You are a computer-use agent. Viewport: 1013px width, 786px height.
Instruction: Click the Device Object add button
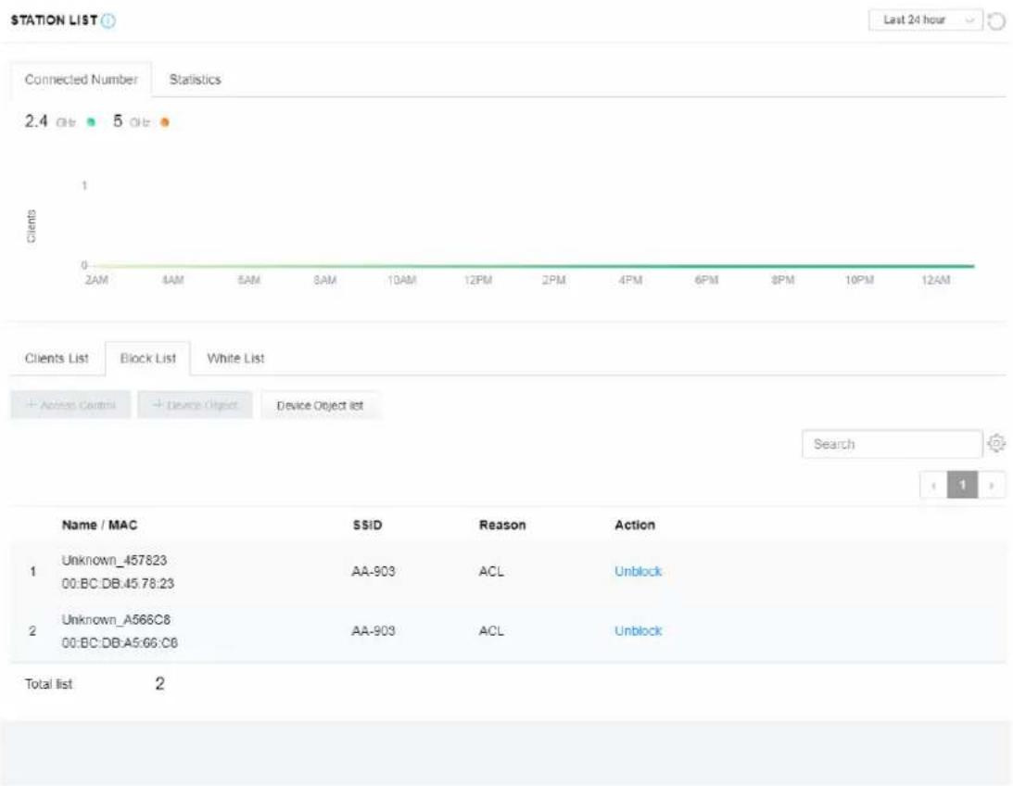pos(195,405)
